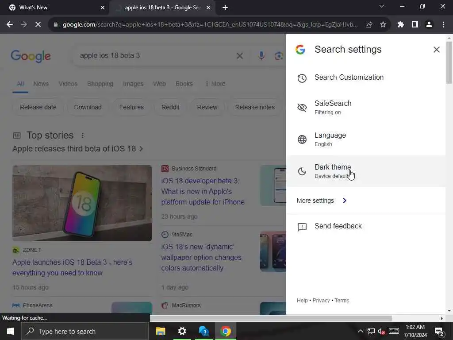Stop page loading with X button
This screenshot has height=340, width=453.
coord(38,25)
